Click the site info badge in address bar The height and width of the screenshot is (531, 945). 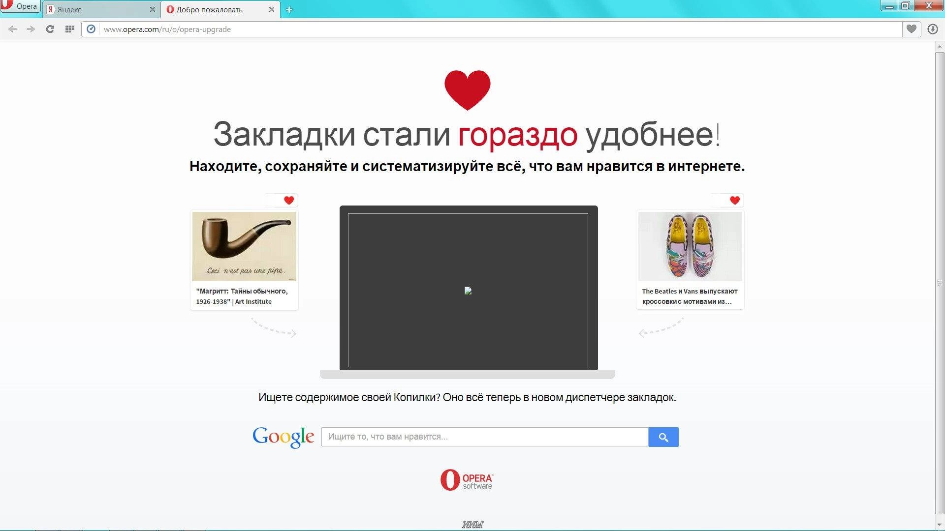coord(91,29)
